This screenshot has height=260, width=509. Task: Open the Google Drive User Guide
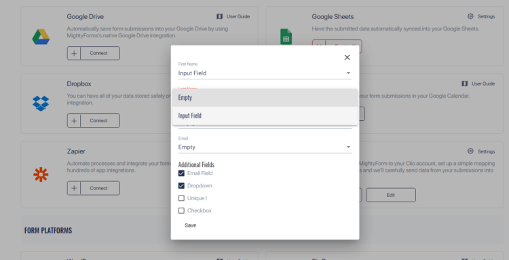233,16
